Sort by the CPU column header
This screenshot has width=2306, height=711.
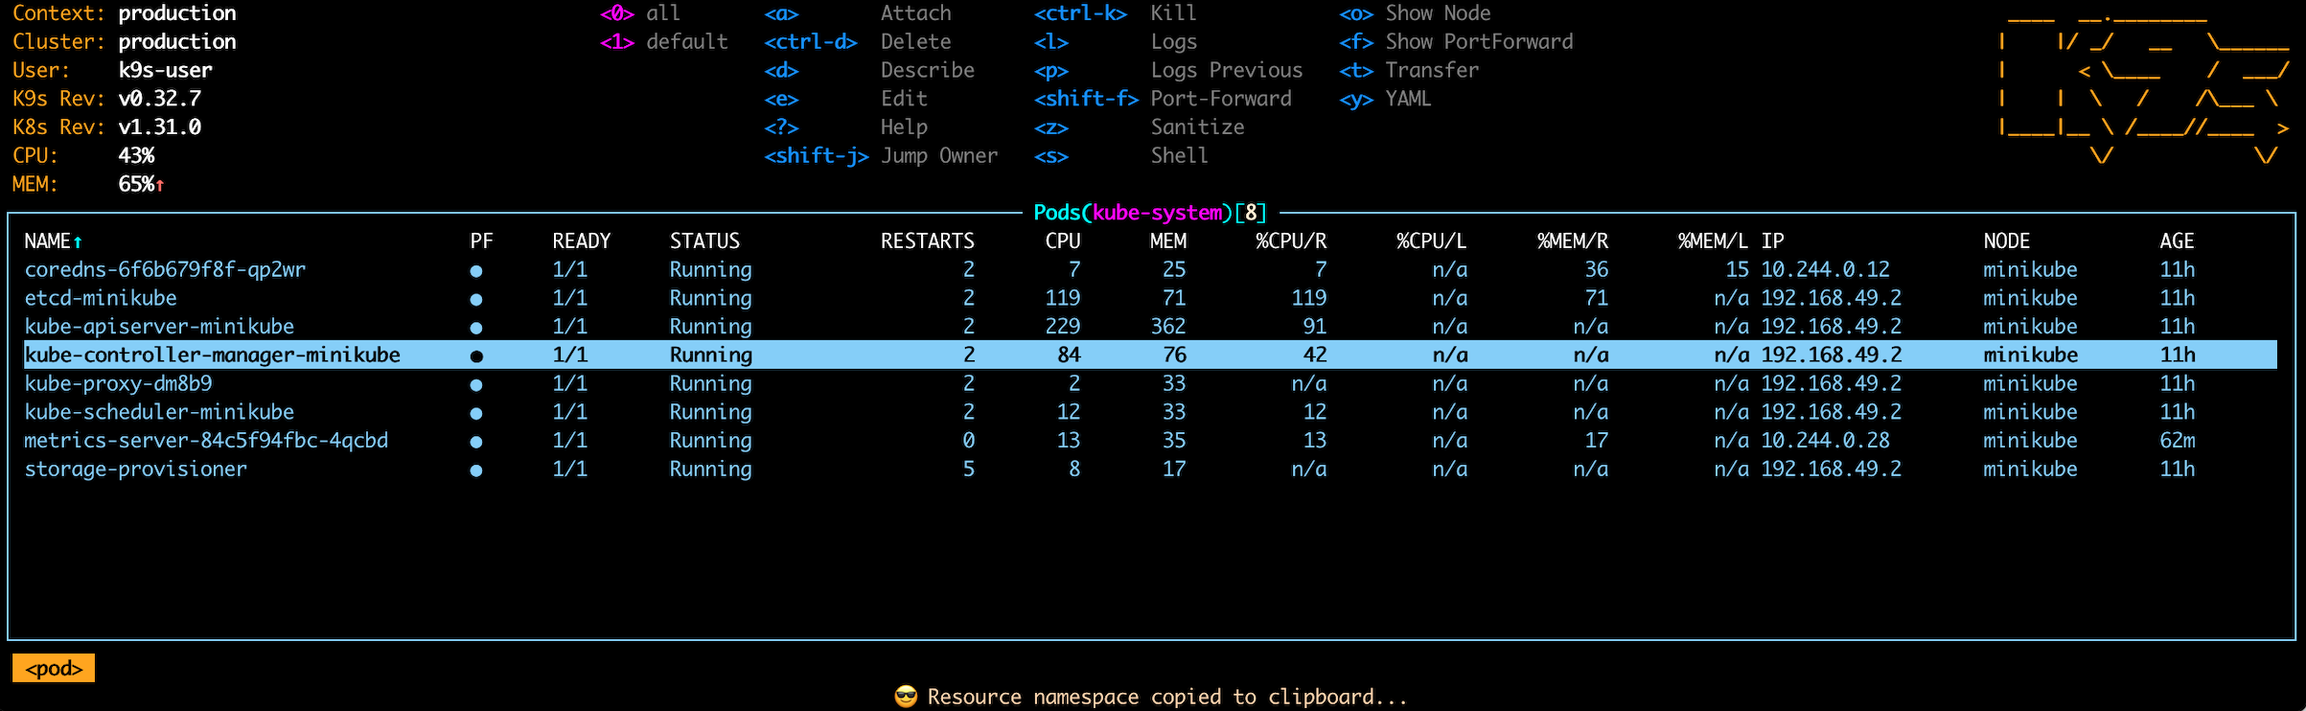(x=1063, y=241)
